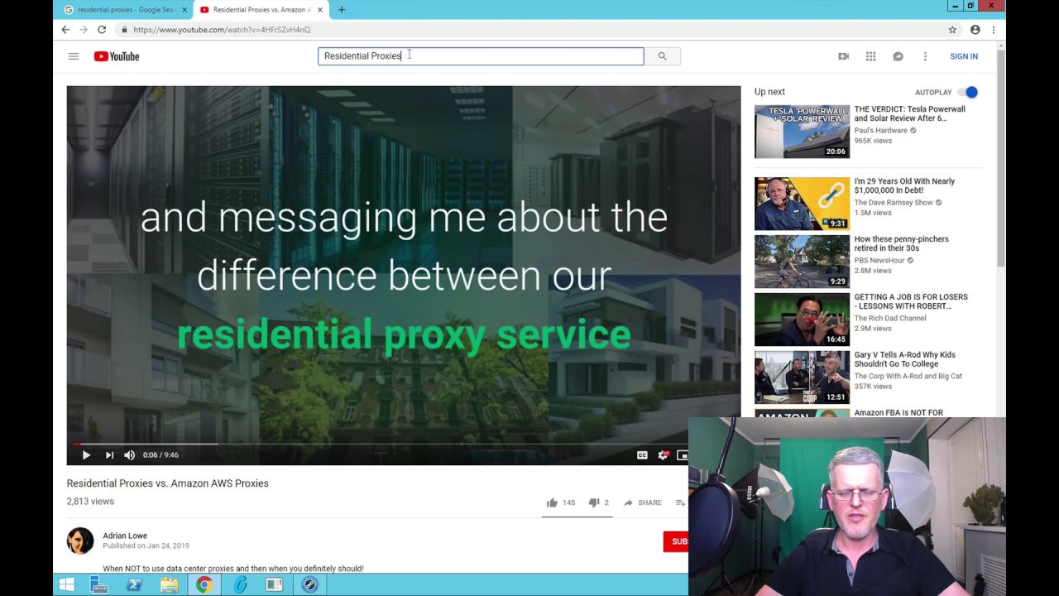Toggle closed captions CC button
The width and height of the screenshot is (1059, 596).
642,455
